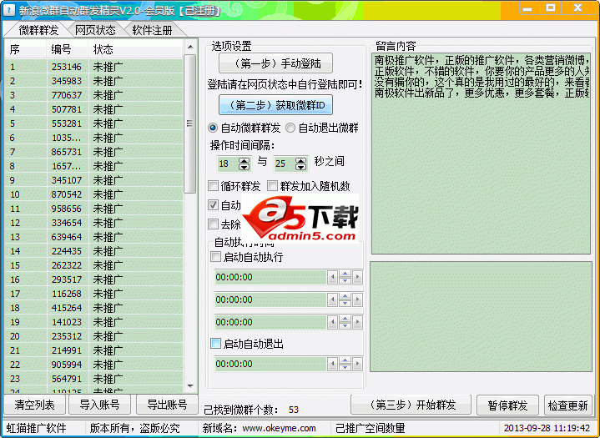The width and height of the screenshot is (600, 438).
Task: Increase the 25 seconds interval value
Action: [301, 161]
